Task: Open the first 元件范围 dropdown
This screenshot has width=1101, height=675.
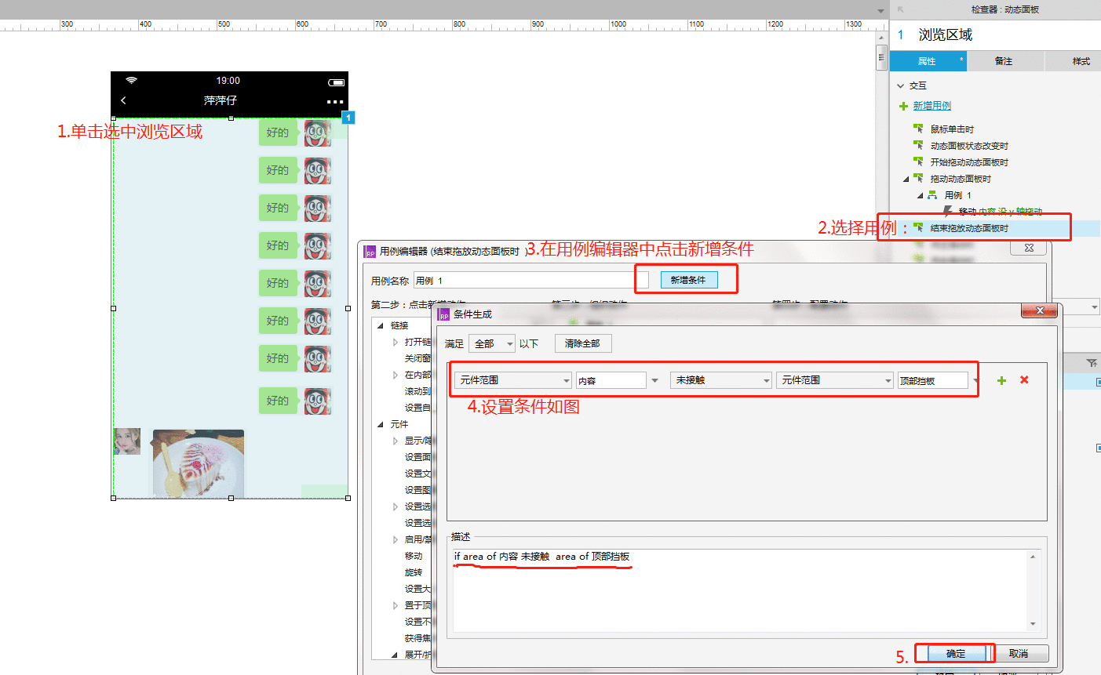Action: click(513, 380)
